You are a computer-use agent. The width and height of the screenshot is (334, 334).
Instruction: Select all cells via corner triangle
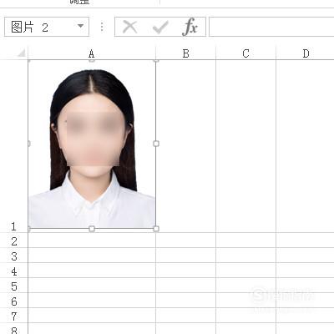tap(22, 53)
